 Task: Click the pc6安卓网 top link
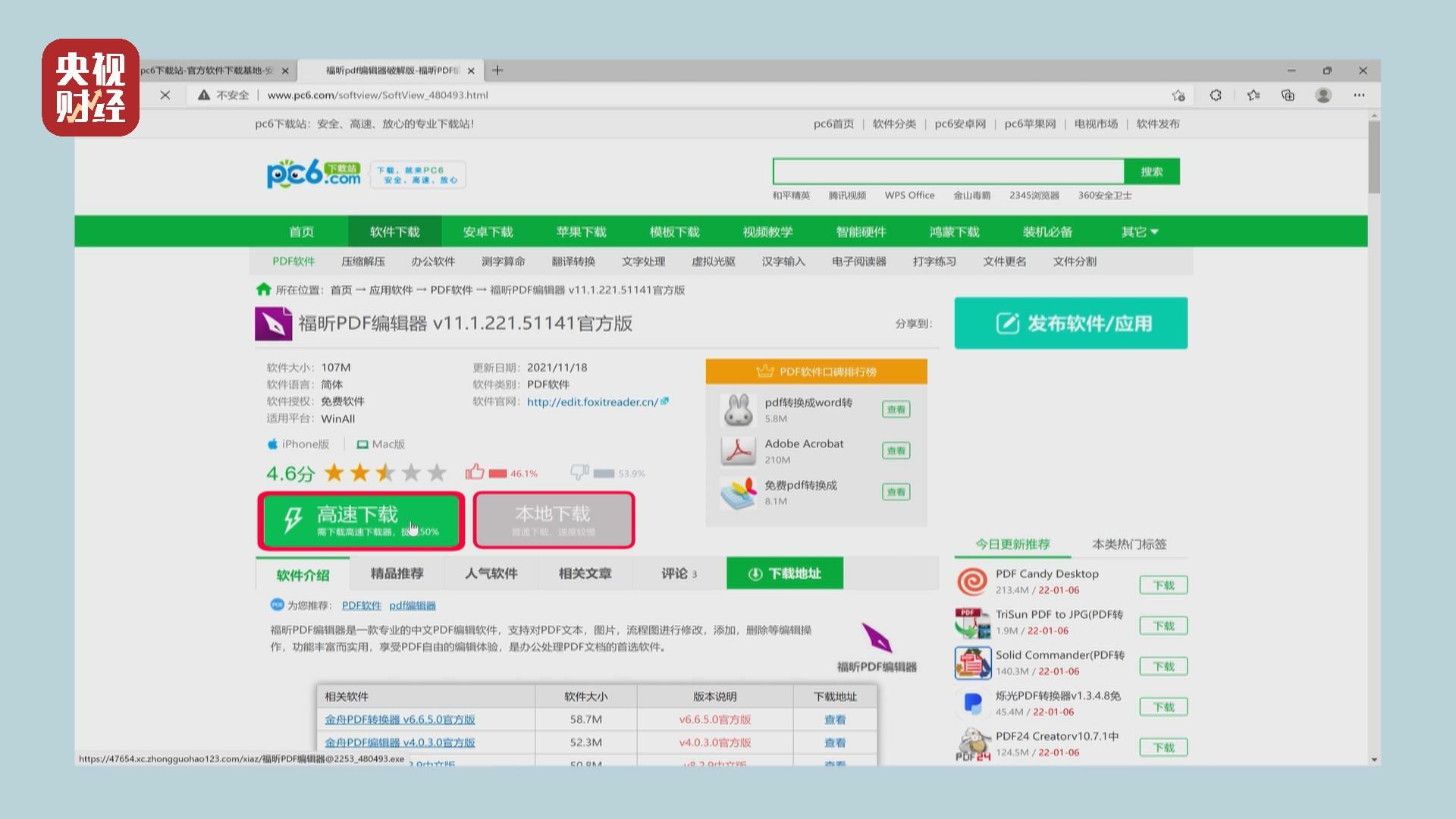point(960,124)
